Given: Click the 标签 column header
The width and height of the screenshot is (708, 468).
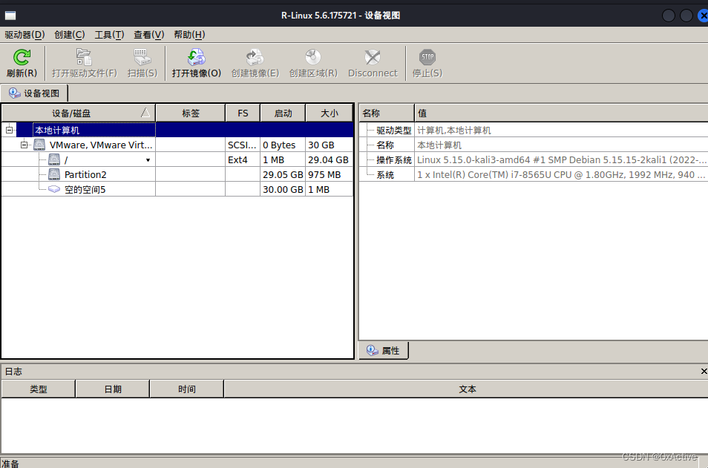Looking at the screenshot, I should pyautogui.click(x=191, y=113).
